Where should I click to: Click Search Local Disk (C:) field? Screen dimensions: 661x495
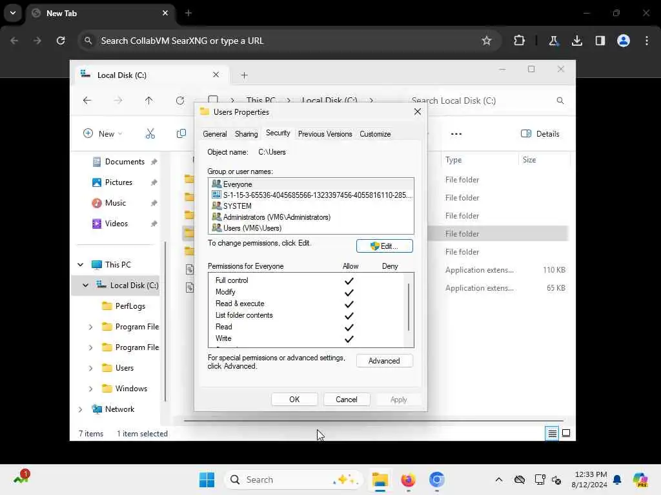click(487, 101)
